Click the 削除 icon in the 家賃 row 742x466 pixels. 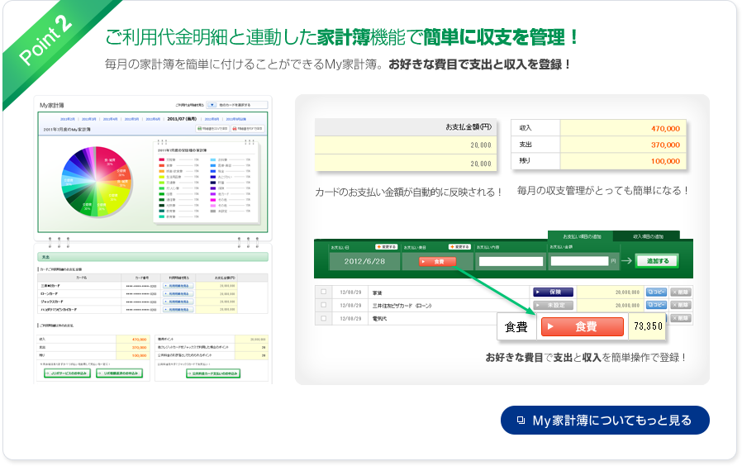point(681,292)
